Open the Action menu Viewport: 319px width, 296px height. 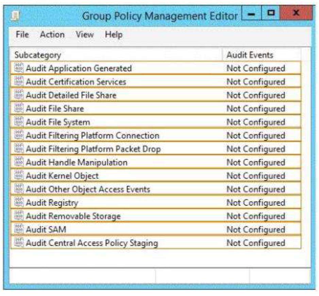pyautogui.click(x=52, y=35)
